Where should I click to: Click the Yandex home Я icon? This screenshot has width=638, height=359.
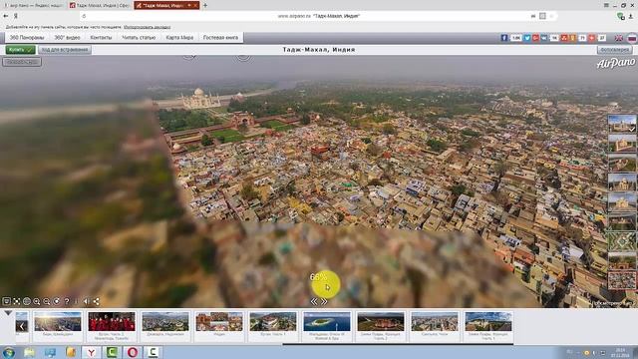[16, 16]
